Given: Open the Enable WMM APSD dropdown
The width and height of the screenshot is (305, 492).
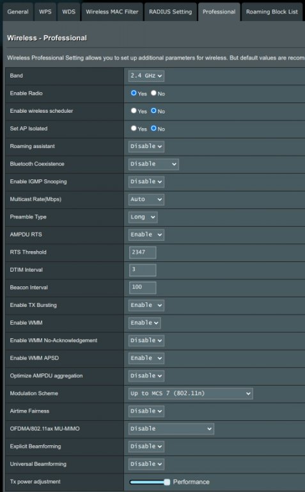Looking at the screenshot, I should (x=146, y=358).
